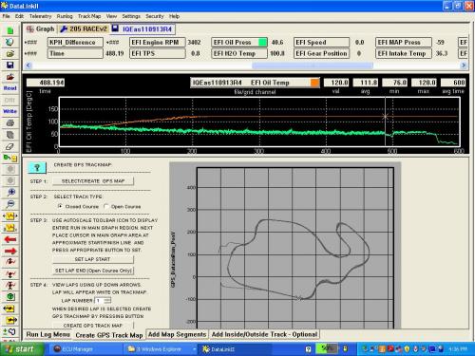The width and height of the screenshot is (475, 356).
Task: Open the Telemetry menu
Action: pyautogui.click(x=40, y=16)
